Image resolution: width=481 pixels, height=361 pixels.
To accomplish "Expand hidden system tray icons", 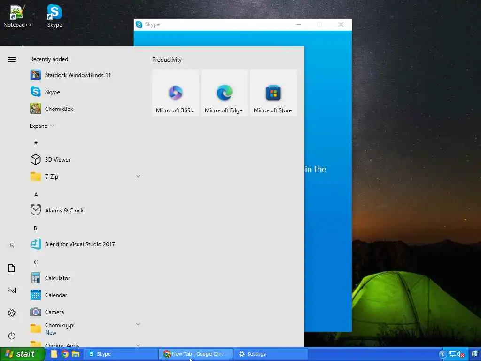I will (442, 354).
